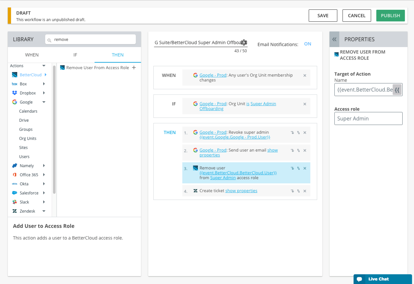This screenshot has width=414, height=284.
Task: Expand the Office 365 actions arrow
Action: coord(44,175)
